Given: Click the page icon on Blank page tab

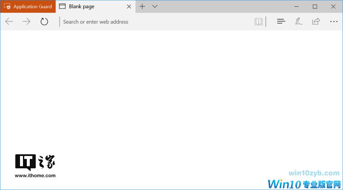Looking at the screenshot, I should [x=62, y=6].
